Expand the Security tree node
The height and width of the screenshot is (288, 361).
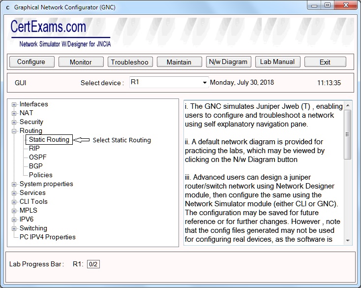14,123
